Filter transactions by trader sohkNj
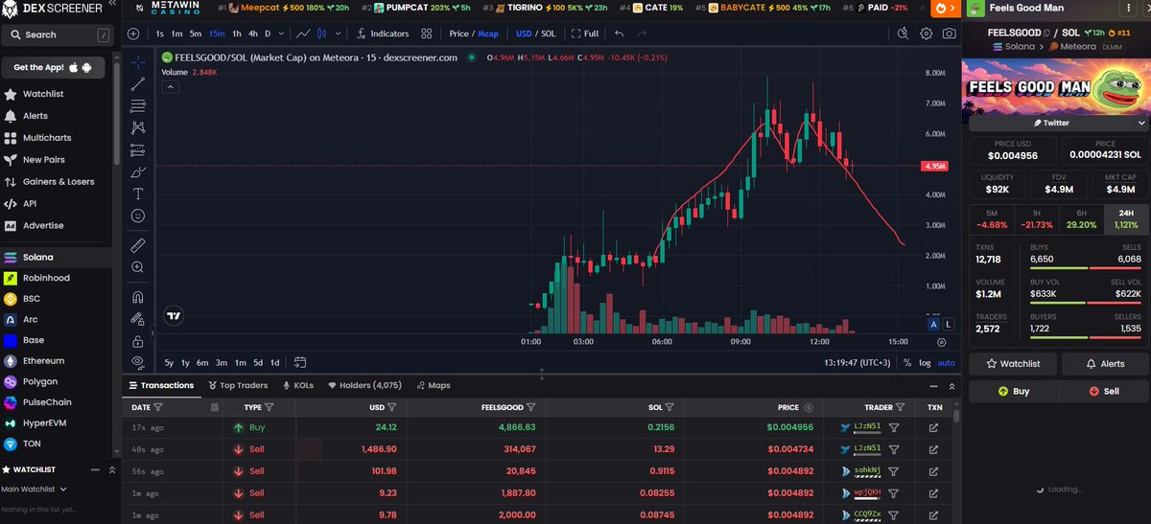This screenshot has width=1151, height=524. click(893, 471)
